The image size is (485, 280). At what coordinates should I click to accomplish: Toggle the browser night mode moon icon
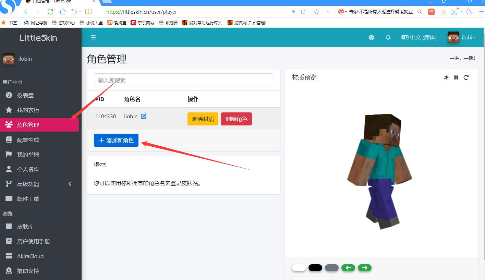point(469,12)
